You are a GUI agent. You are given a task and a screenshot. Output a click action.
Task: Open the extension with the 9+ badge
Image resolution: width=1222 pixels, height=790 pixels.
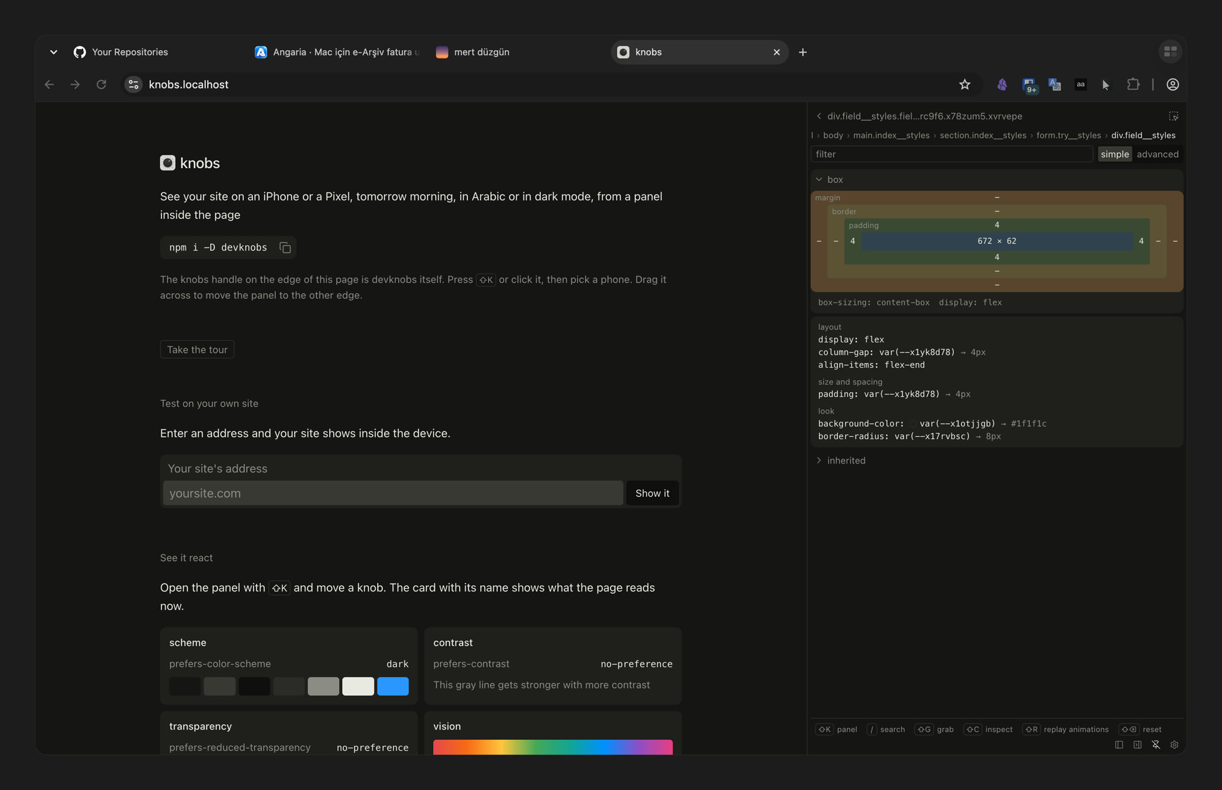(1029, 86)
